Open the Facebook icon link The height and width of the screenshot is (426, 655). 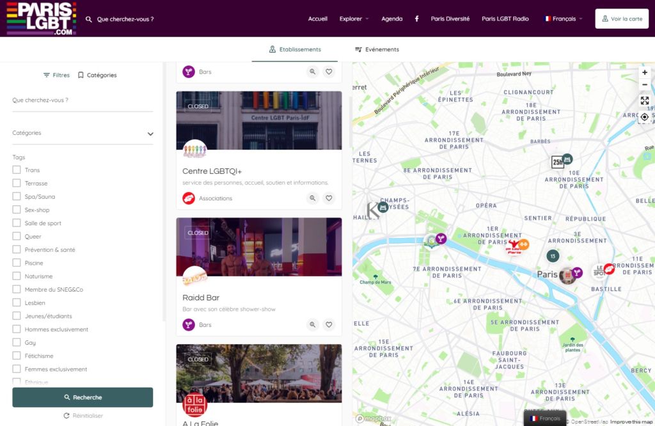tap(416, 19)
